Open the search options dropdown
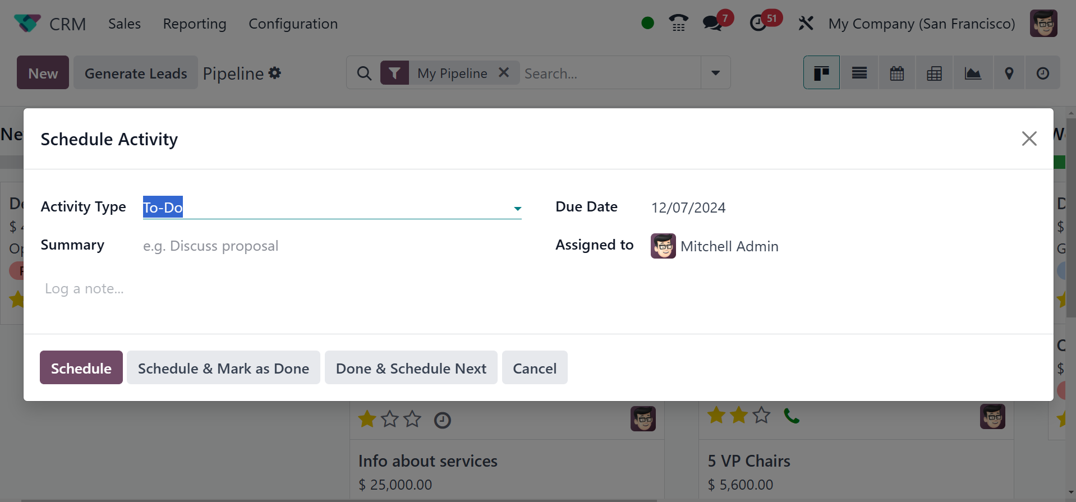 715,73
